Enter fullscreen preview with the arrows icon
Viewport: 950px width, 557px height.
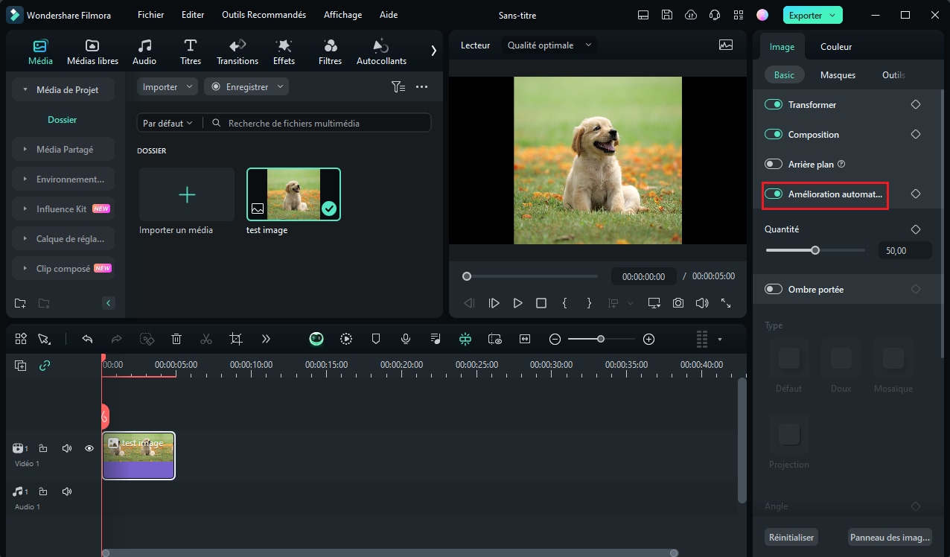click(x=726, y=303)
